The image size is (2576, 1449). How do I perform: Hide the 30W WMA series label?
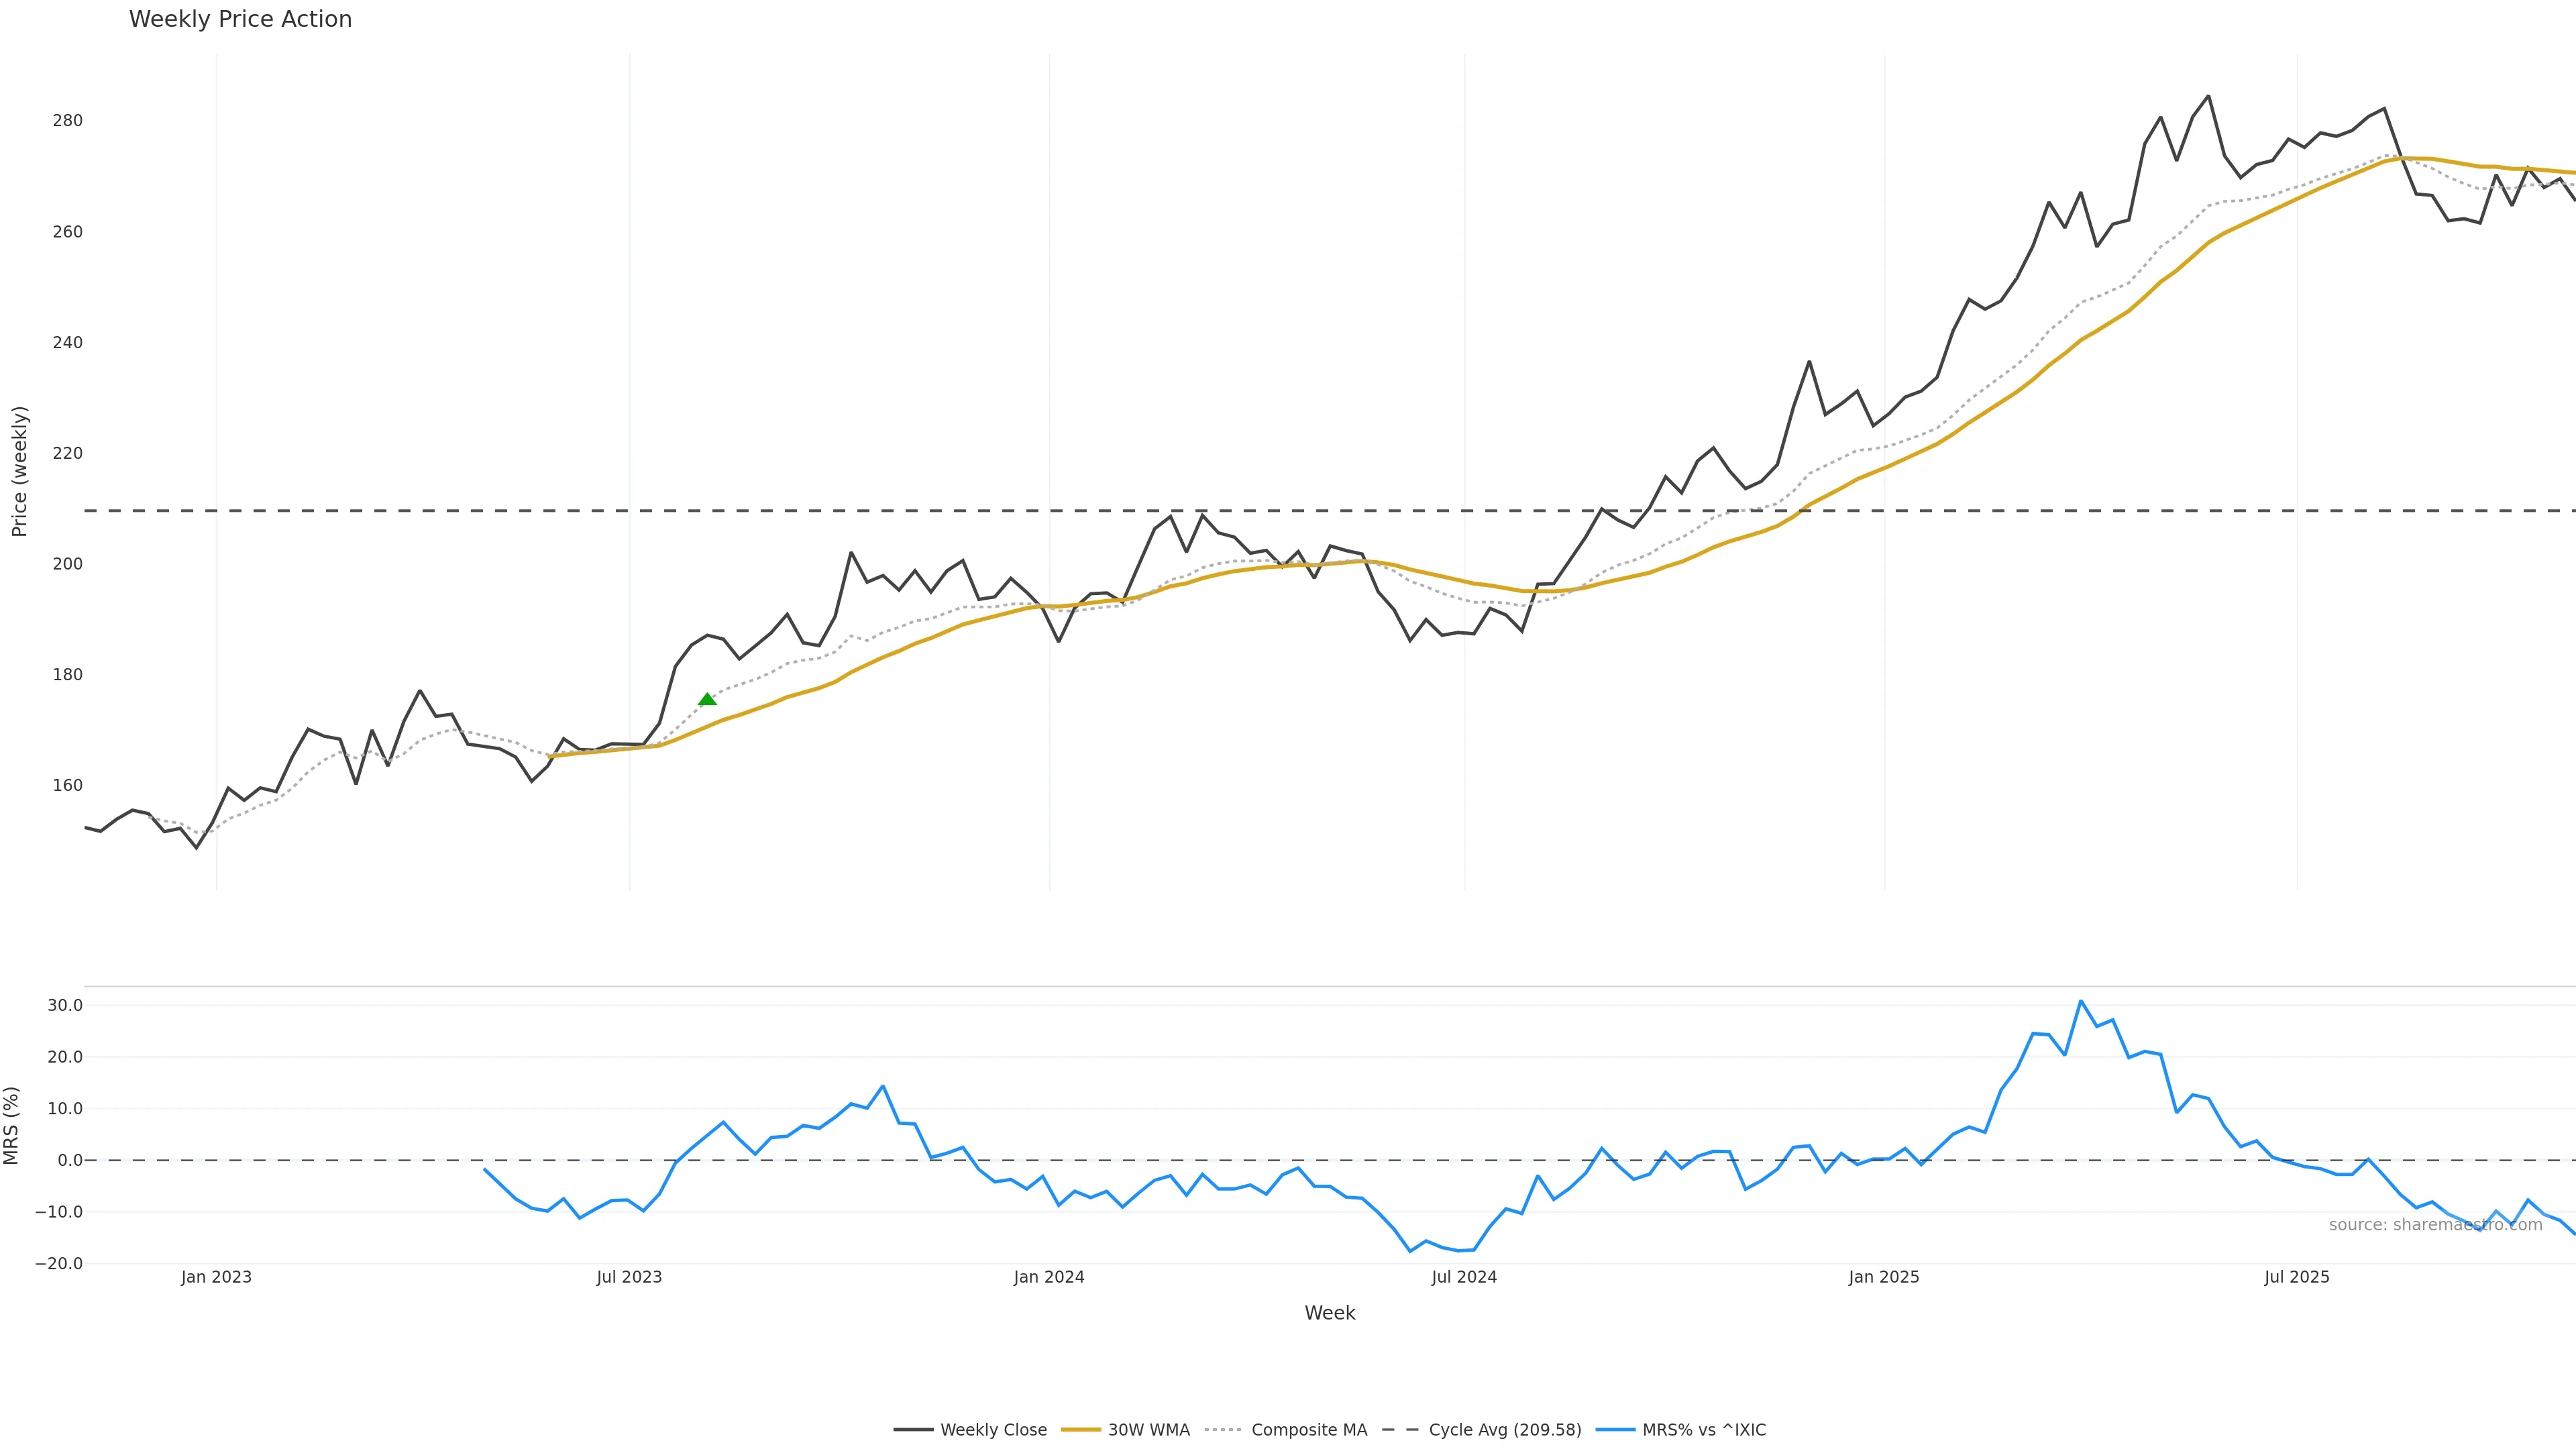(1148, 1430)
